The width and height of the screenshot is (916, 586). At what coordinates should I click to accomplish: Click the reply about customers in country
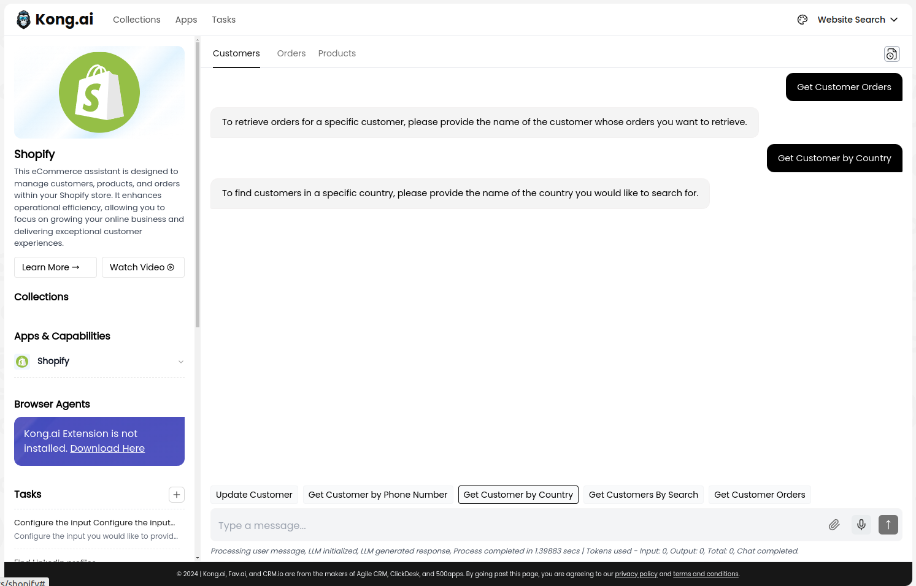point(460,194)
